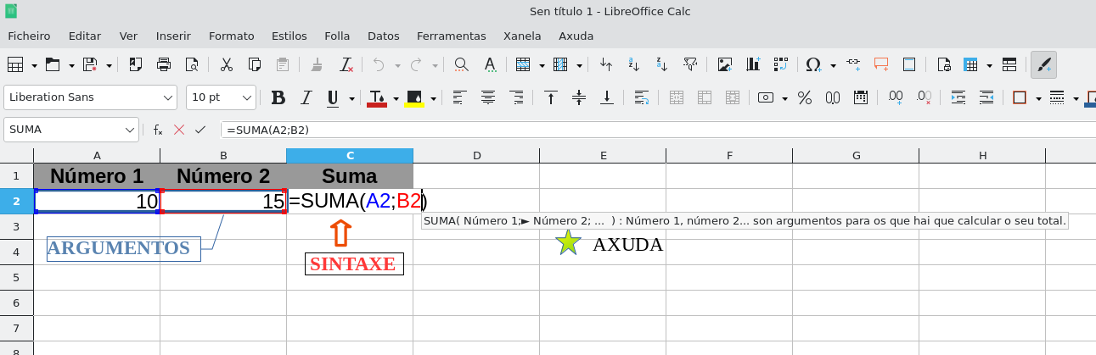Click the Split window icon

point(1009,64)
